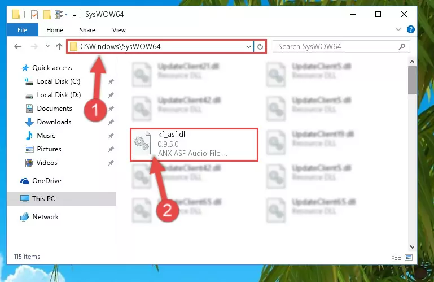Click the search magnifier icon
The image size is (434, 282).
click(x=402, y=46)
